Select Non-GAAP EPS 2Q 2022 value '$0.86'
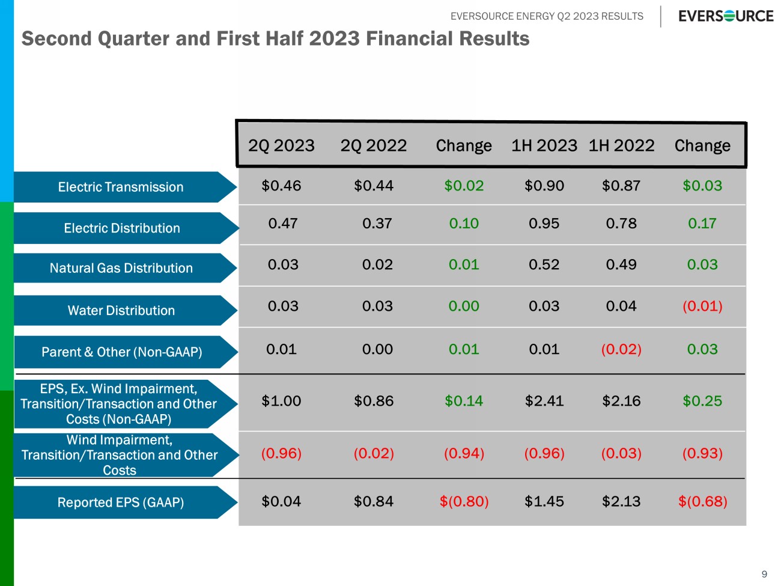This screenshot has width=781, height=586. (x=374, y=401)
